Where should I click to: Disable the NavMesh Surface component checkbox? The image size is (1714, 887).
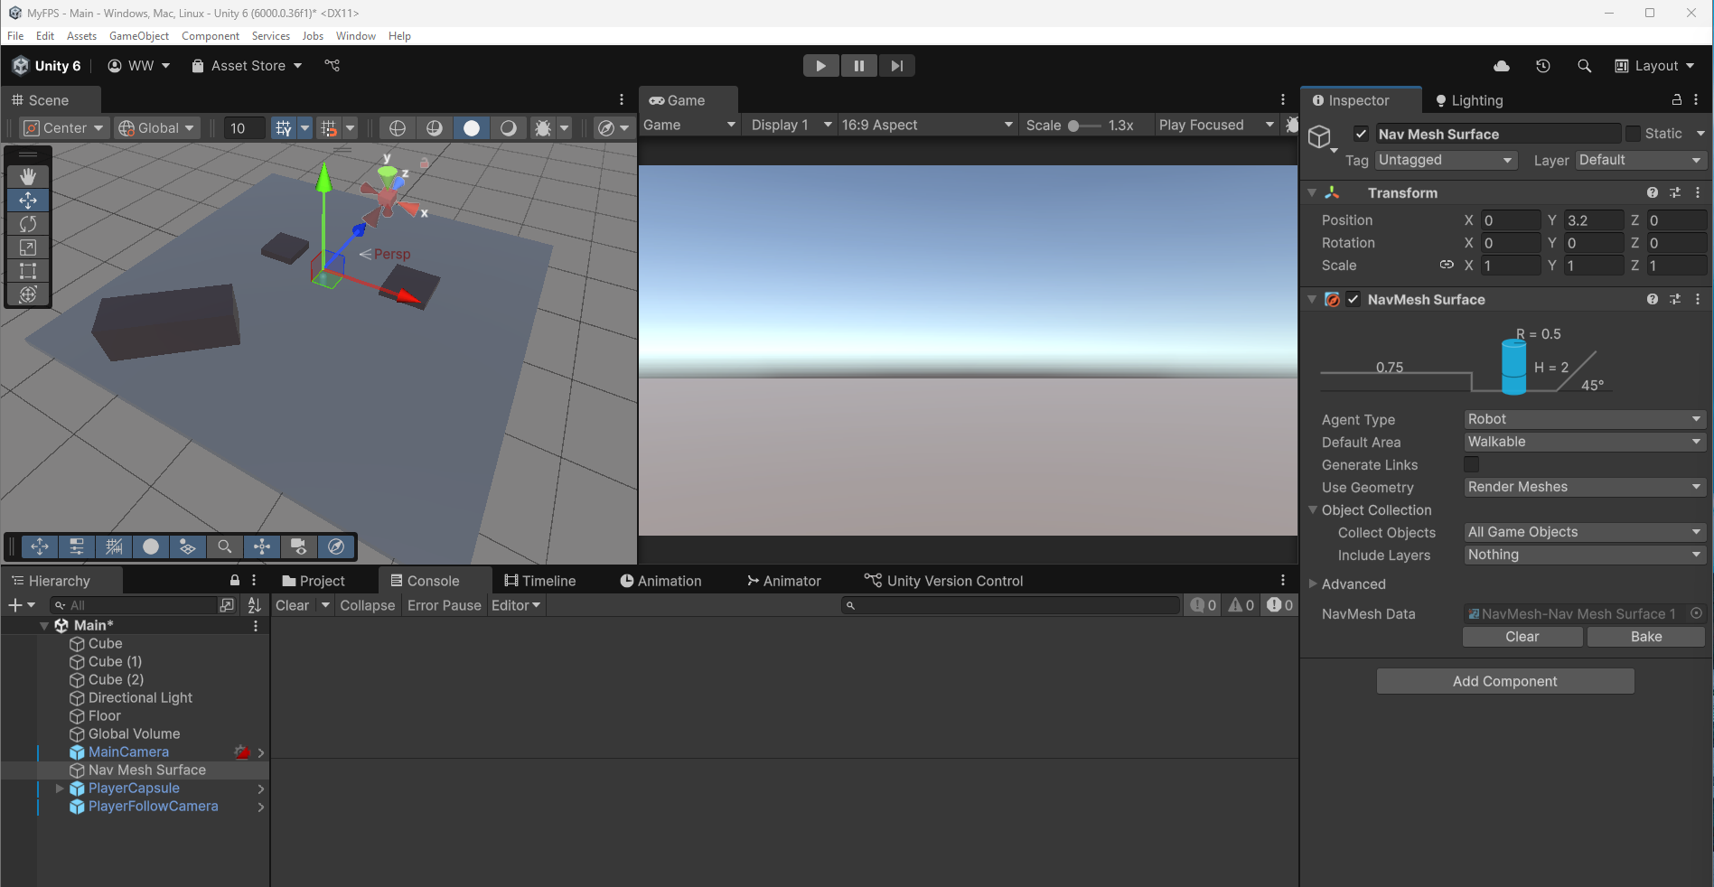1353,300
